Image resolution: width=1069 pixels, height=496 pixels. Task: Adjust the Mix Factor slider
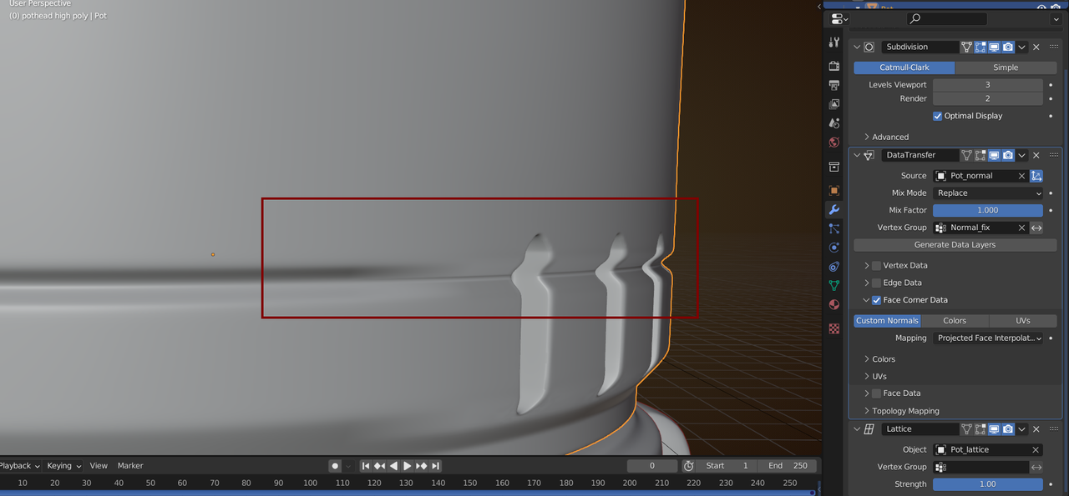pos(987,210)
